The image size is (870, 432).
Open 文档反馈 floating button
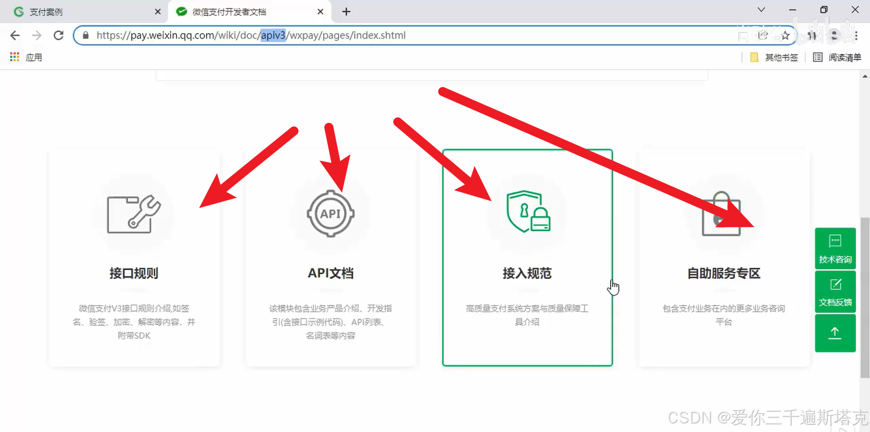click(835, 291)
